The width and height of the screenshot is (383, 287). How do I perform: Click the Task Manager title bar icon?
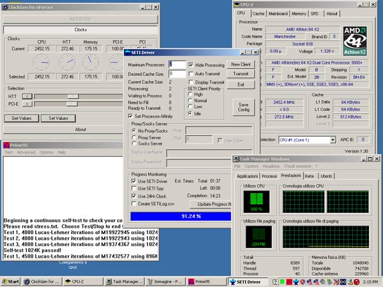tap(236, 159)
